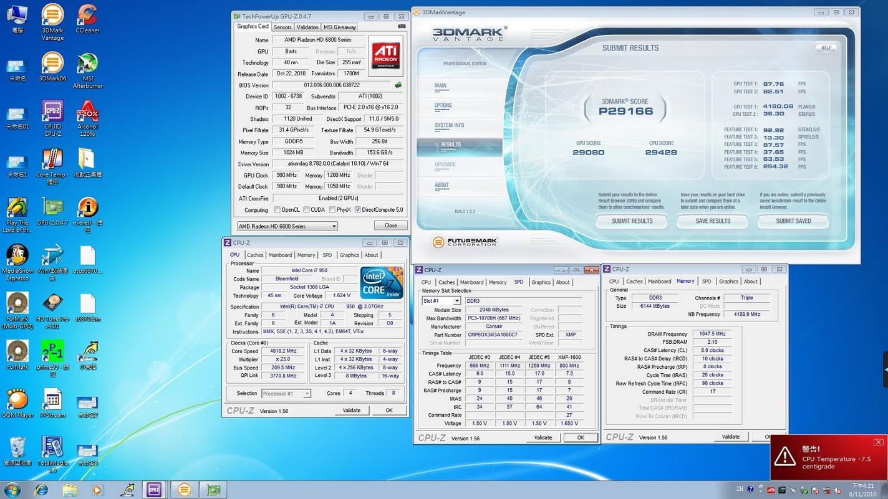Open Caches tab in the left CPU-Z window
This screenshot has width=888, height=499.
pos(255,255)
